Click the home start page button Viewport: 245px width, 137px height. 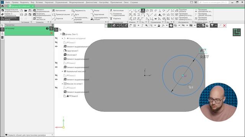3,6
